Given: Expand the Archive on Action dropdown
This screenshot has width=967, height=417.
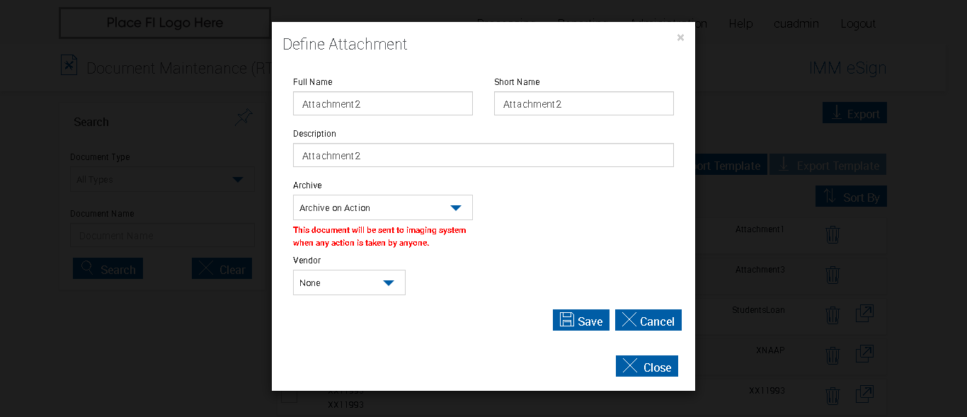Looking at the screenshot, I should pyautogui.click(x=382, y=207).
